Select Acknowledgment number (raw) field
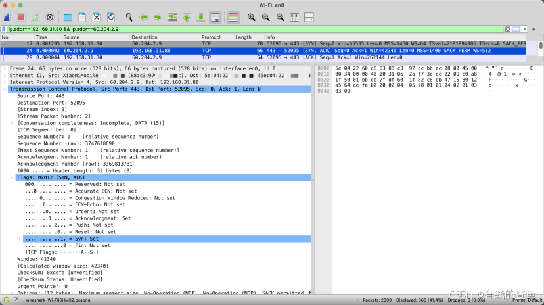Image resolution: width=544 pixels, height=305 pixels. pos(75,164)
